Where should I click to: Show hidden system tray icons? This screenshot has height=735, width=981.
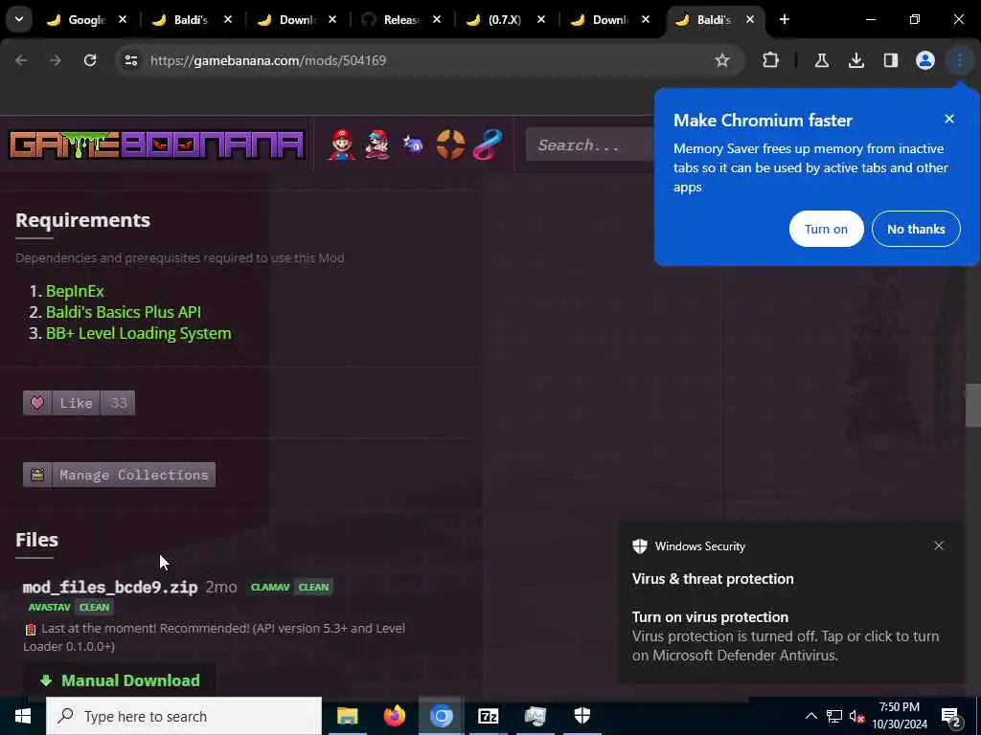point(810,716)
